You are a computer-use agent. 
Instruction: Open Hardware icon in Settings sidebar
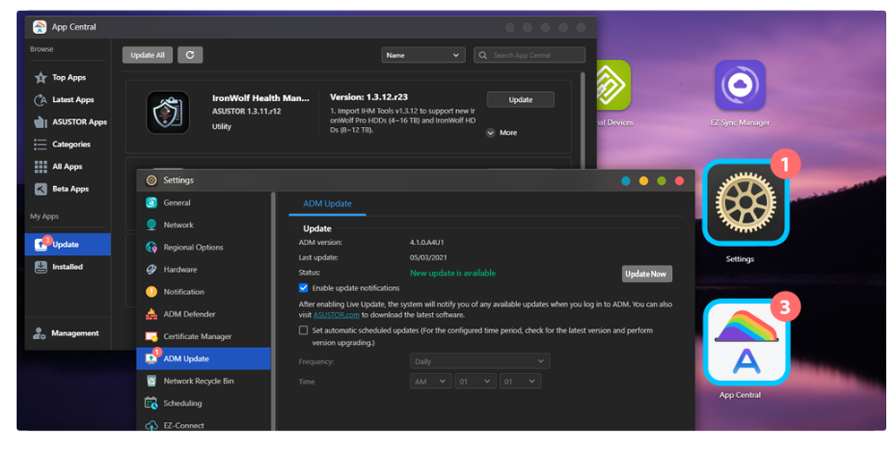click(151, 269)
